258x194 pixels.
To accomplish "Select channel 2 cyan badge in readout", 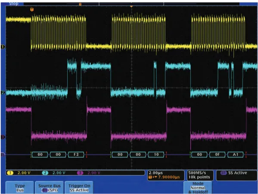I will pyautogui.click(x=45, y=173).
